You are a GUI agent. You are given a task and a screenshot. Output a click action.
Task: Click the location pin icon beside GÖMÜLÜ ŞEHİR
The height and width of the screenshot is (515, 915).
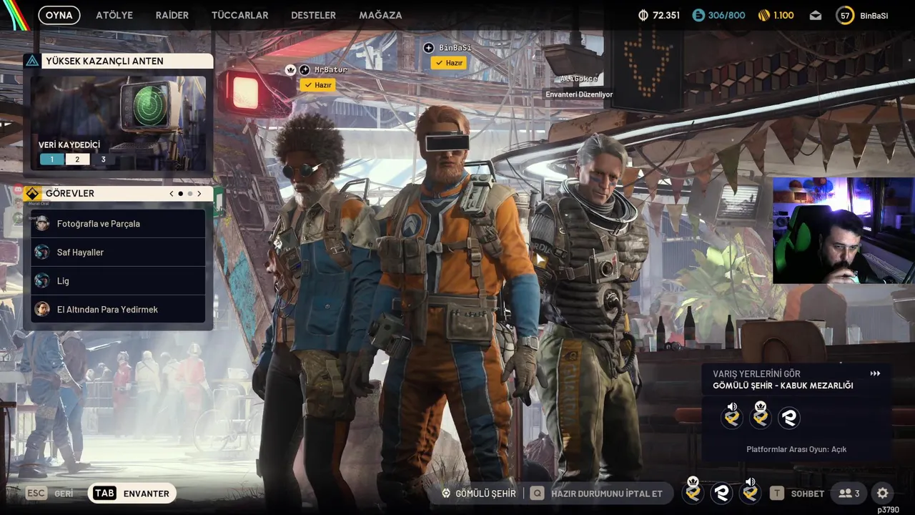pos(446,494)
